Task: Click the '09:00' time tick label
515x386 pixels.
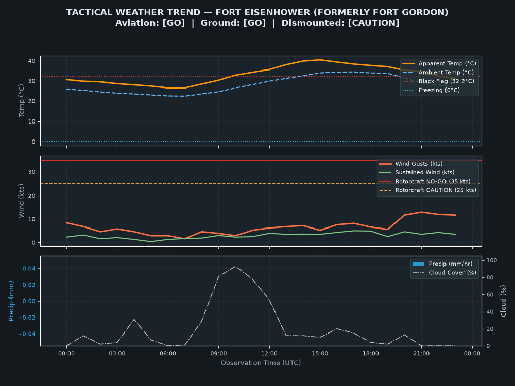Action: point(219,353)
